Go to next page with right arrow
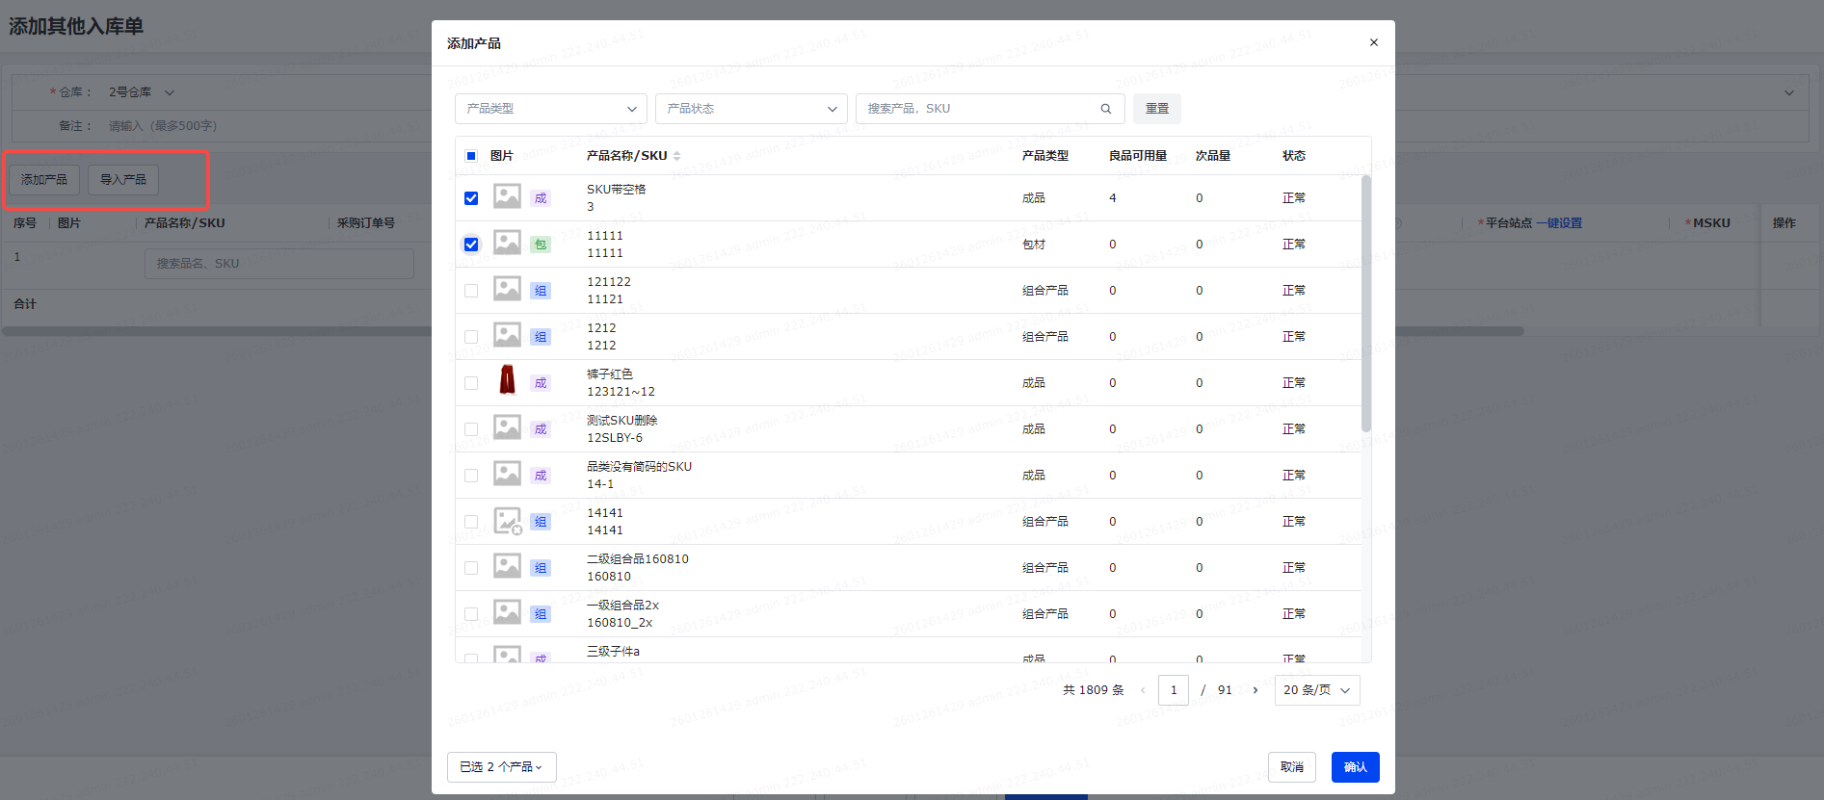 pyautogui.click(x=1255, y=690)
